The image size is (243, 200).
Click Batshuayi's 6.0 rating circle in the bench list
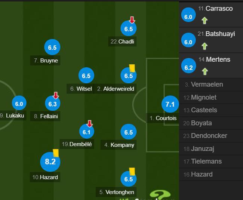click(x=188, y=40)
